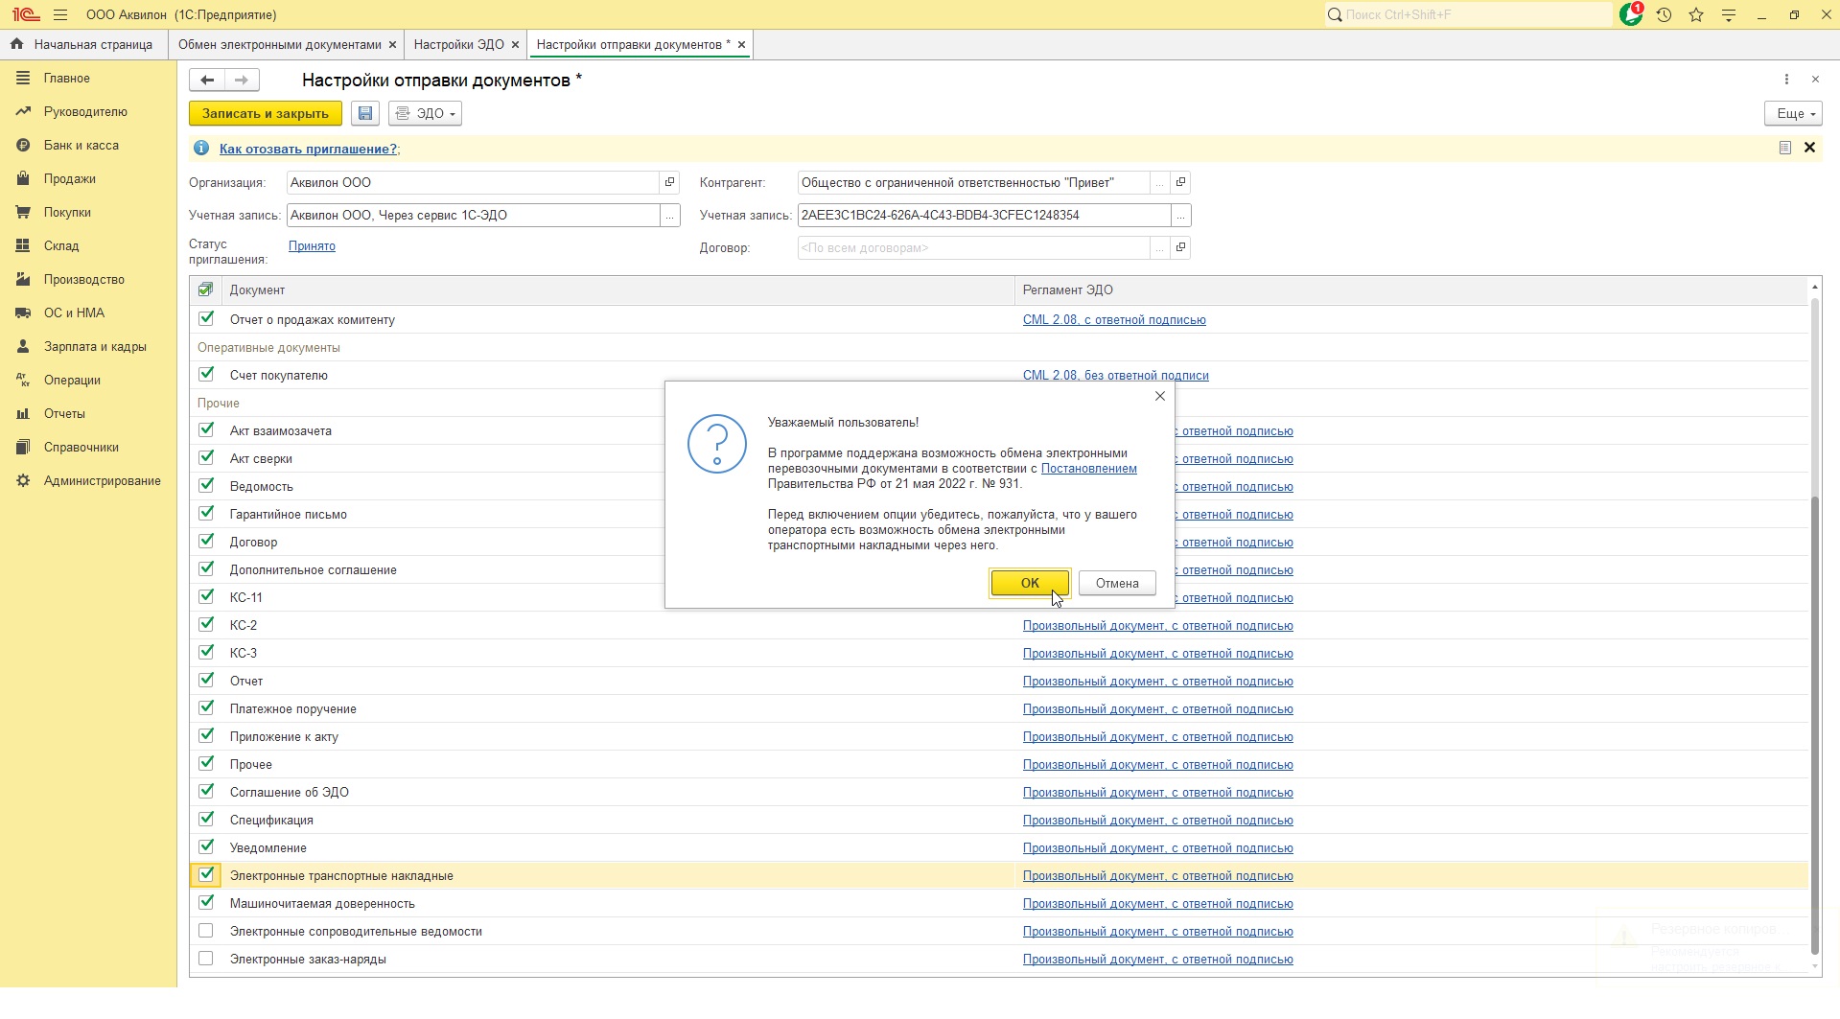
Task: Click Записать и закрыть button
Action: (266, 113)
